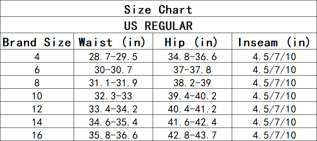Select brand size 16 cell

click(37, 135)
